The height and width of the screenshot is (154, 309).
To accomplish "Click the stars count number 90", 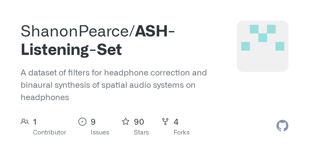I will 139,122.
